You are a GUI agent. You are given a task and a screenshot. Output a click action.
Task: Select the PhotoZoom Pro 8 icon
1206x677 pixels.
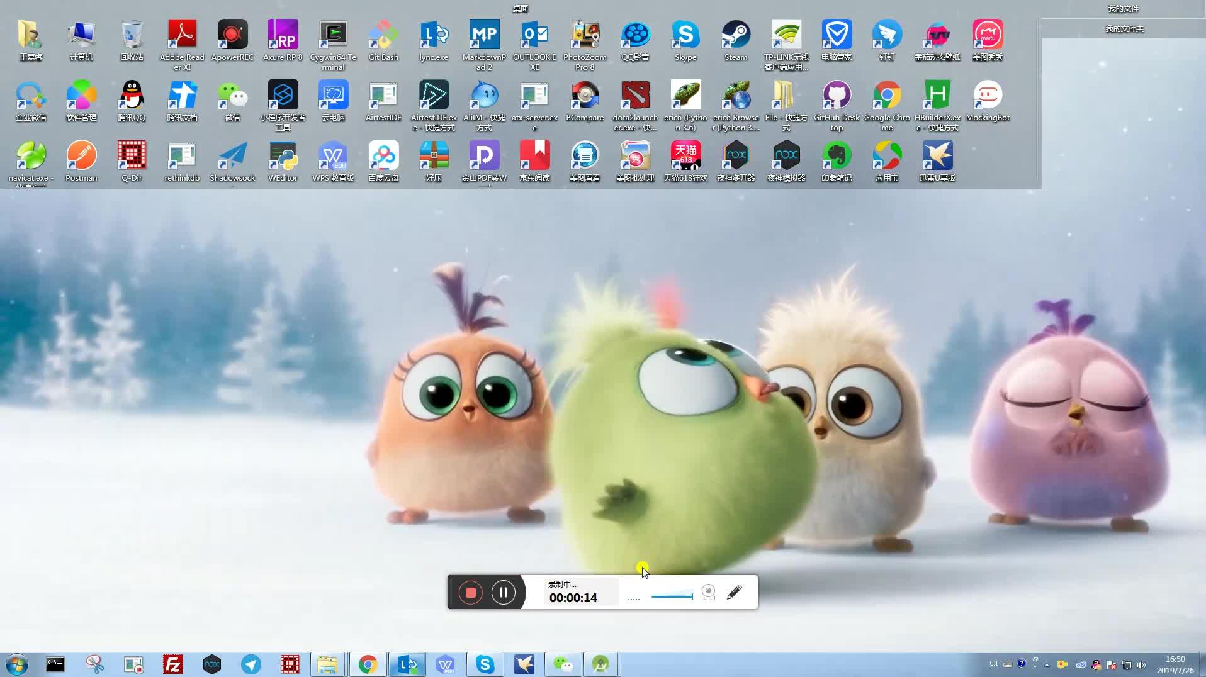click(585, 44)
